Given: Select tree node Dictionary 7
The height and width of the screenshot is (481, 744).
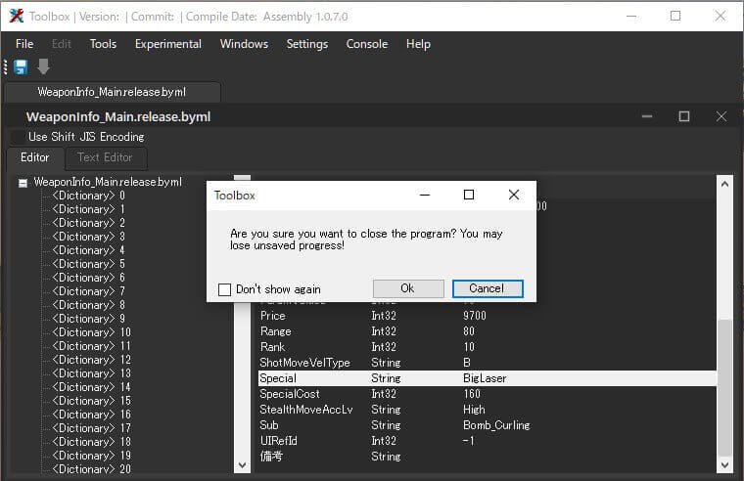Looking at the screenshot, I should point(89,291).
